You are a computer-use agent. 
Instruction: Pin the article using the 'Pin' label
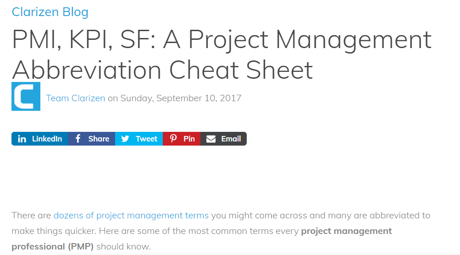[x=189, y=139]
